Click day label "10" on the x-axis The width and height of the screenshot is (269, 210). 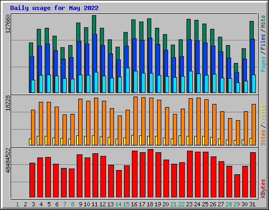[x=87, y=204]
